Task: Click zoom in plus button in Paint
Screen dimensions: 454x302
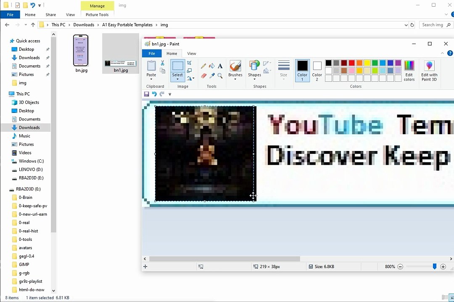Action: [443, 267]
